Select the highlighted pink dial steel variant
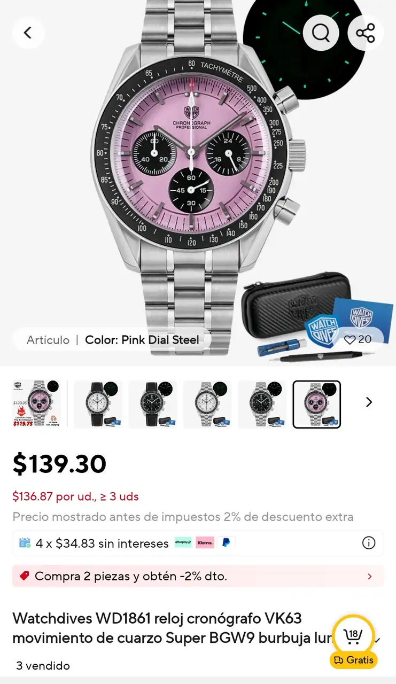Viewport: 396px width, 684px height. click(317, 404)
